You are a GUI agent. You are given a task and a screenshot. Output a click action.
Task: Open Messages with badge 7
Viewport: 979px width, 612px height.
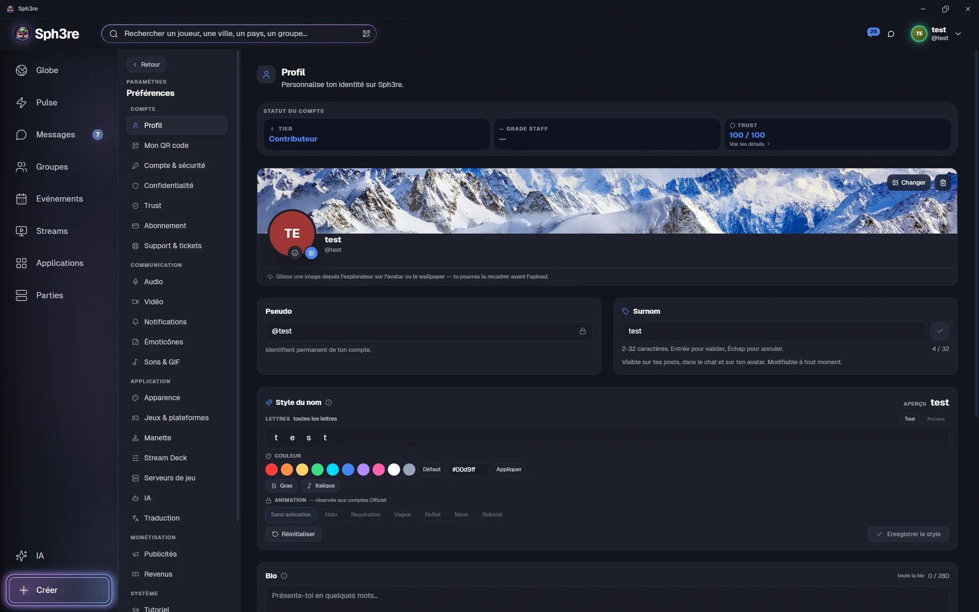tap(59, 135)
